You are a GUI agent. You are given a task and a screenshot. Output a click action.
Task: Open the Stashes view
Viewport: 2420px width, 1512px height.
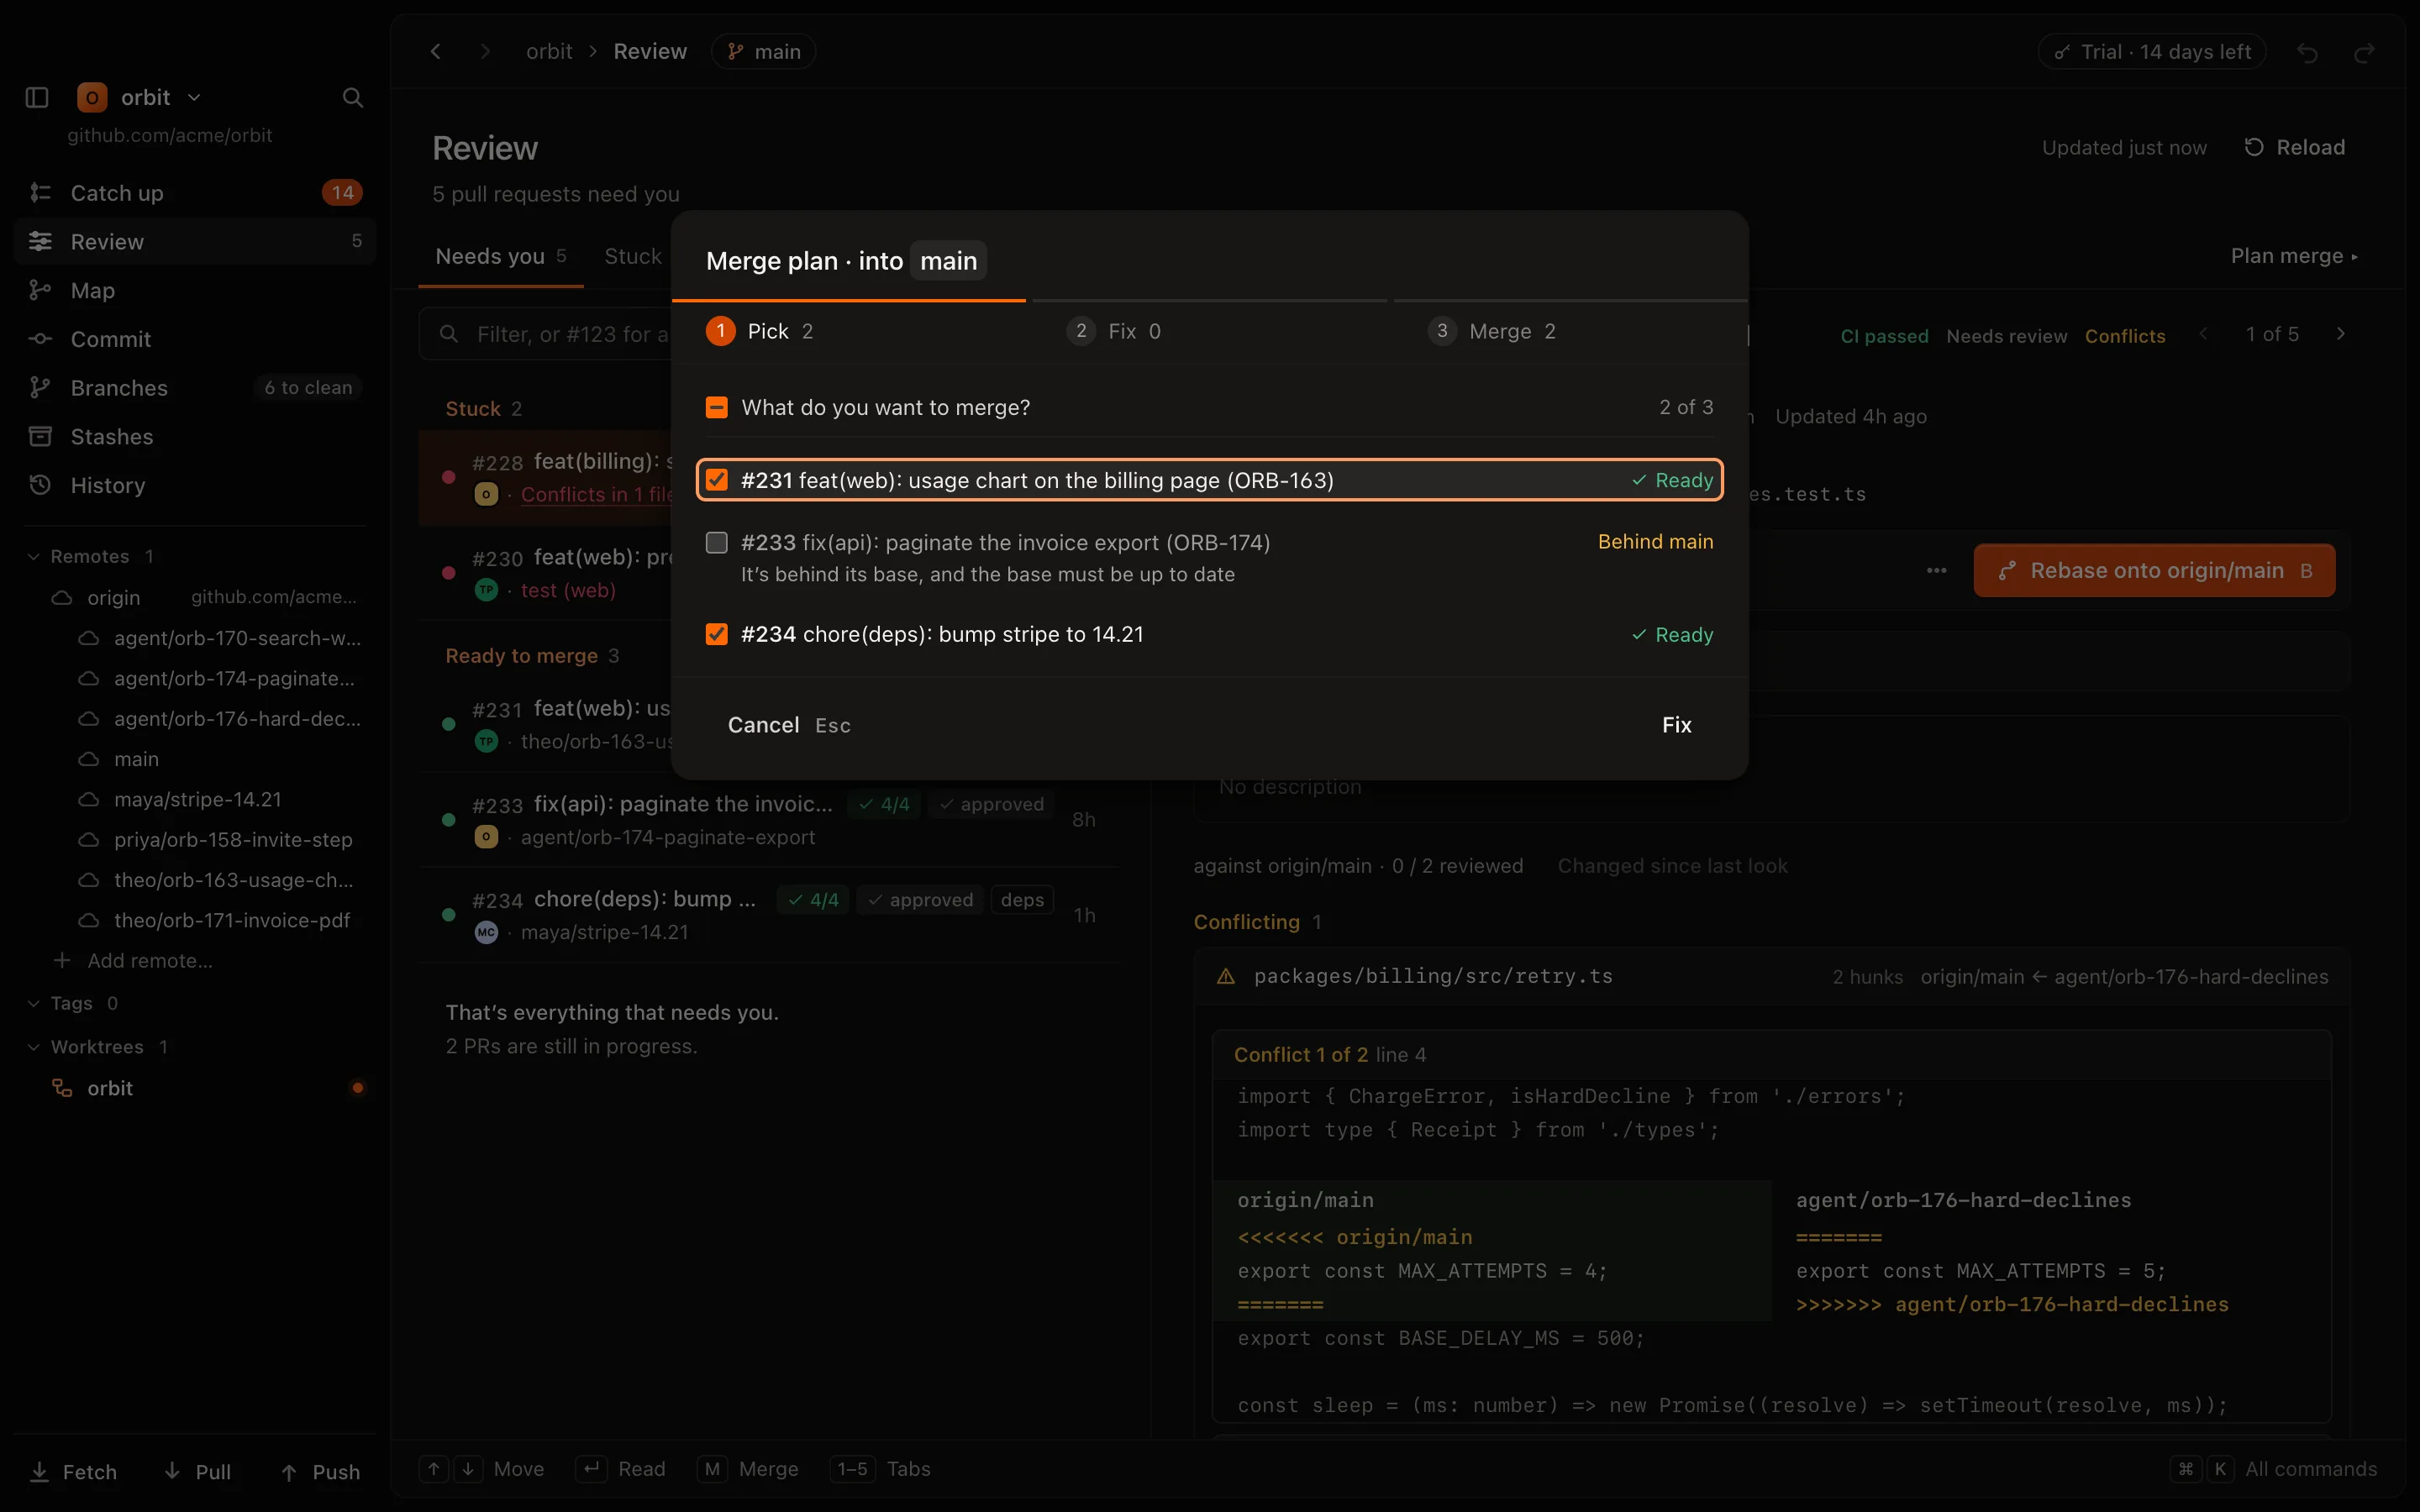point(194,436)
